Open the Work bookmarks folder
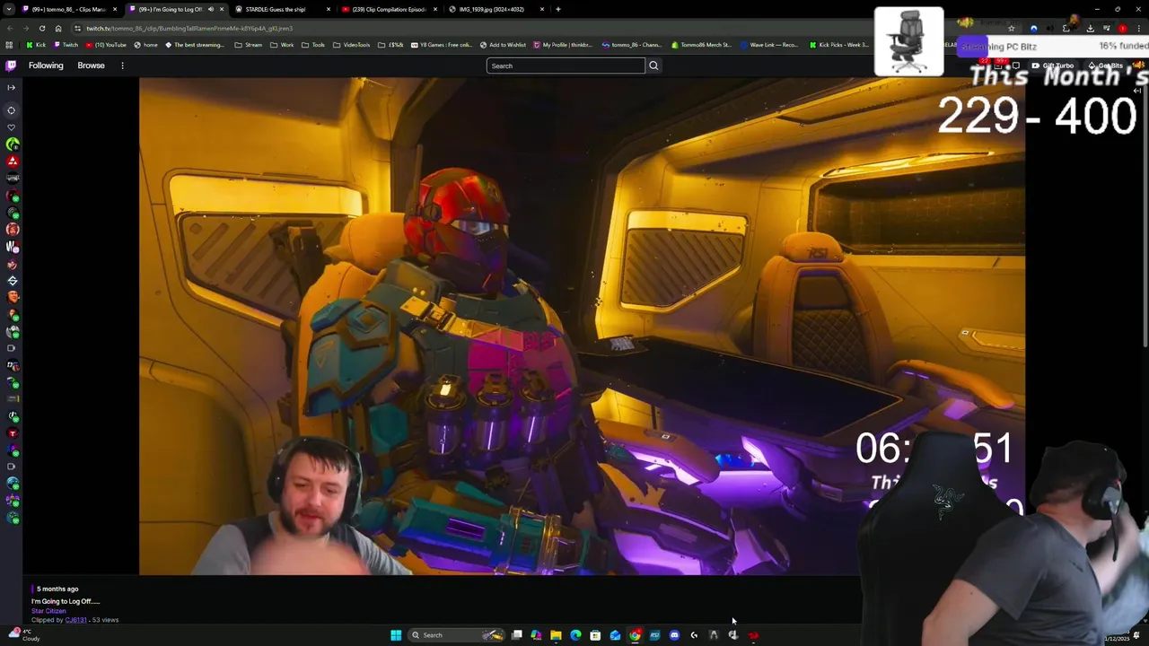Image resolution: width=1149 pixels, height=646 pixels. click(282, 45)
